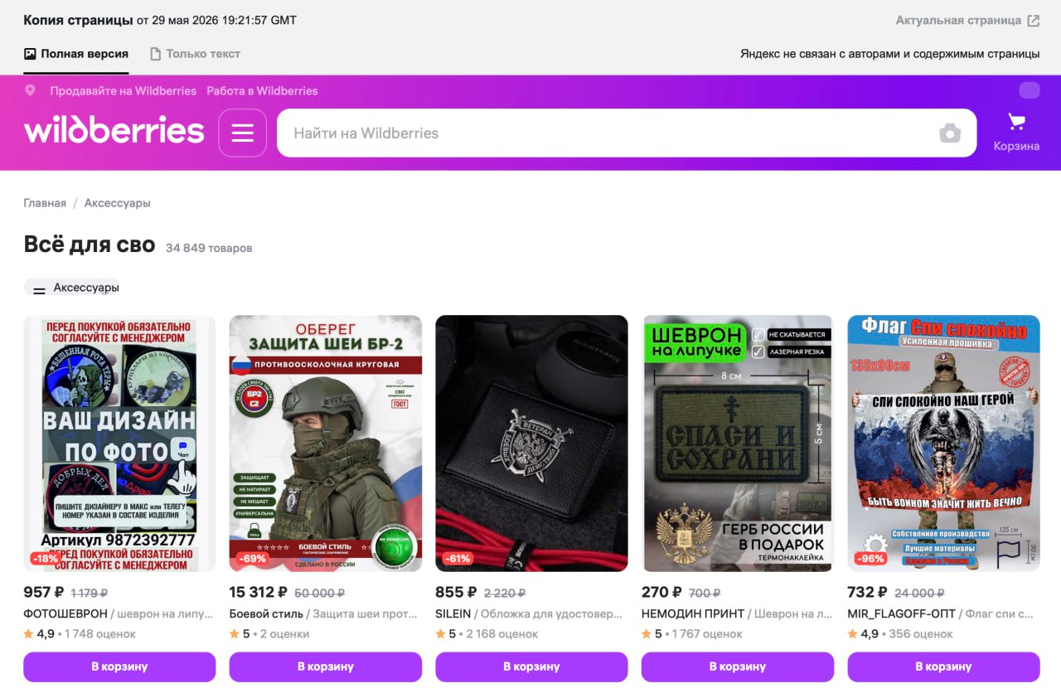Click the -69% discount badge
Image resolution: width=1061 pixels, height=693 pixels.
pos(252,559)
